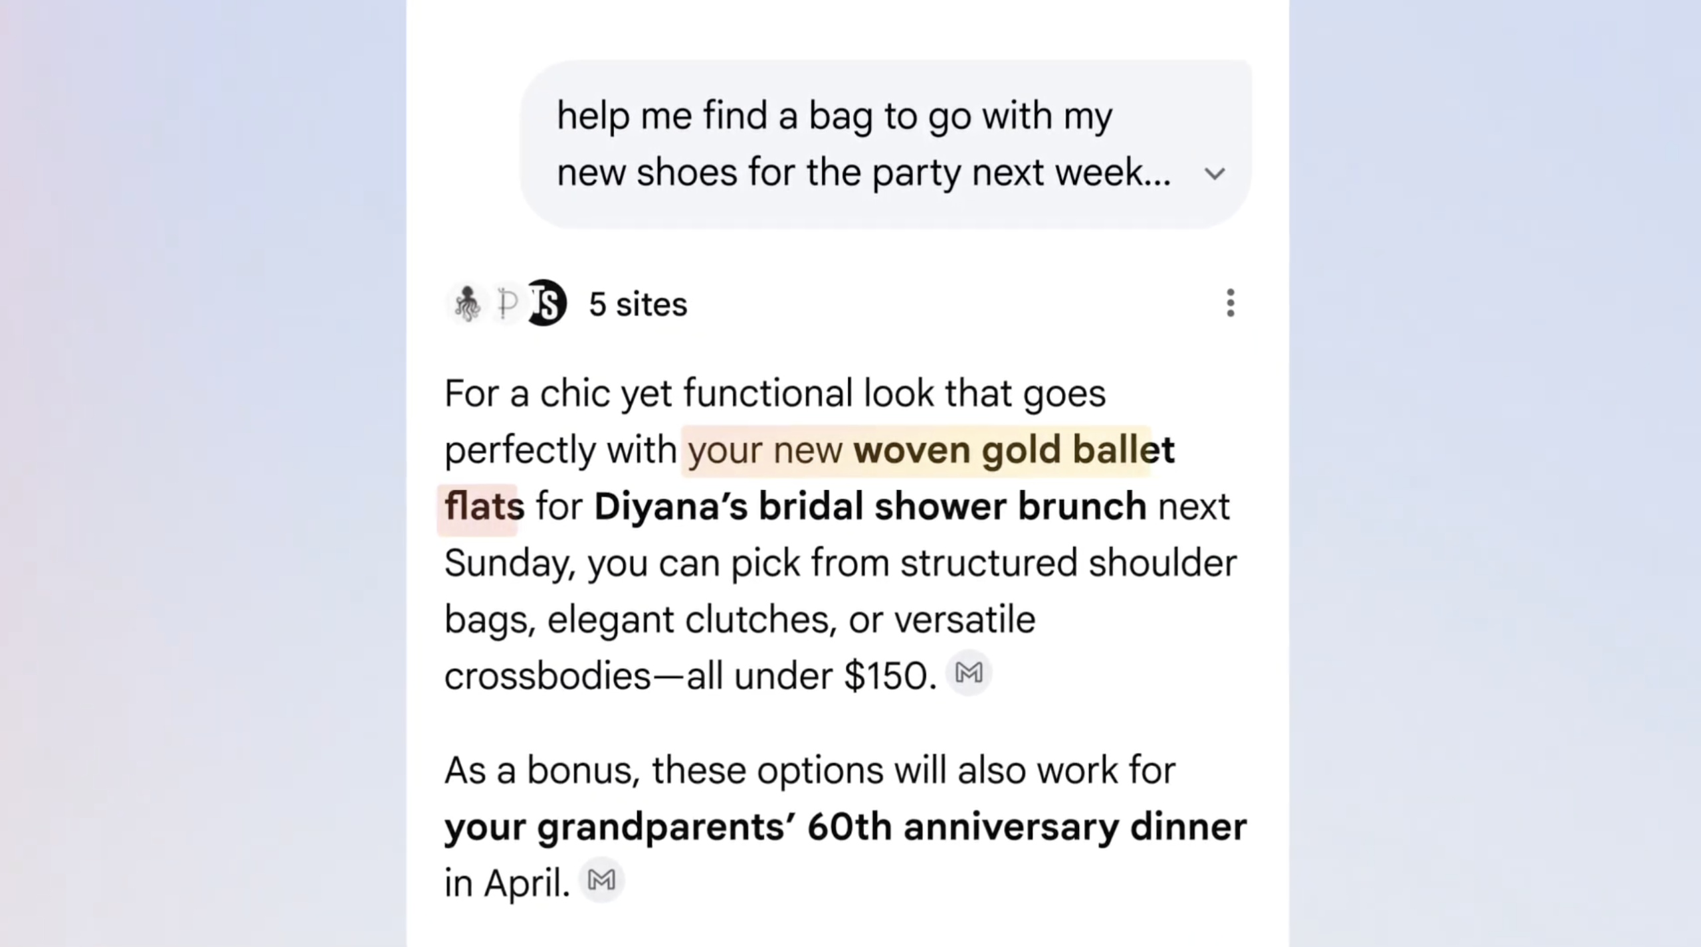Viewport: 1701px width, 947px height.
Task: Click the leftmost favicon in the sources row
Action: (x=467, y=304)
